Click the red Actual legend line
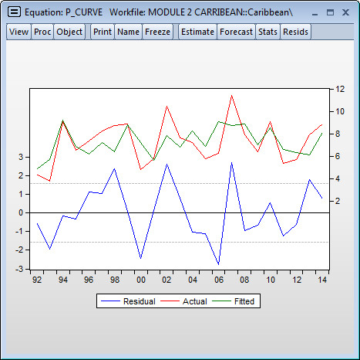This screenshot has height=360, width=360. click(170, 301)
